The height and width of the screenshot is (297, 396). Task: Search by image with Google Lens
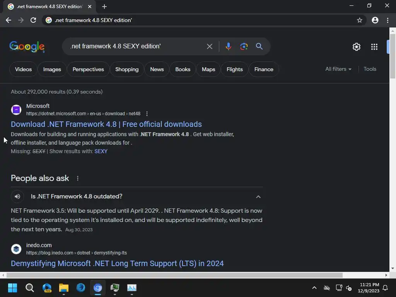tap(244, 46)
